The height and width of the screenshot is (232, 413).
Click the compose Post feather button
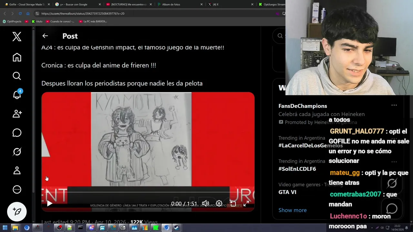(17, 211)
